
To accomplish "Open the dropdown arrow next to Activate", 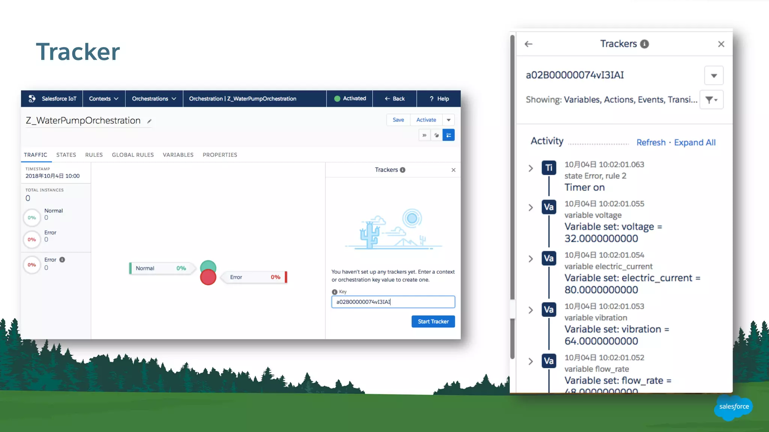I will pyautogui.click(x=449, y=120).
